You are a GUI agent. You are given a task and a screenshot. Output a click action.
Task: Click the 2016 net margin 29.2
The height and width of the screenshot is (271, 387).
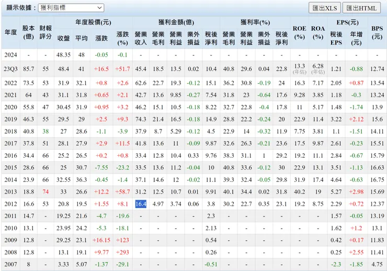coord(281,156)
